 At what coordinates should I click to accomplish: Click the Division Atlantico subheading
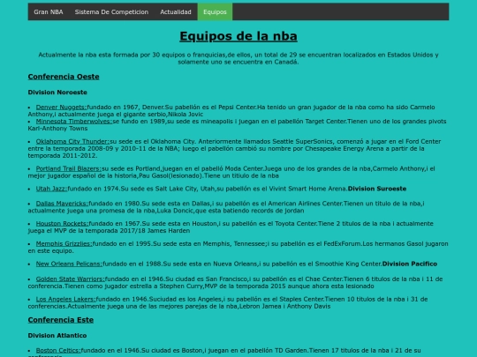pos(57,336)
